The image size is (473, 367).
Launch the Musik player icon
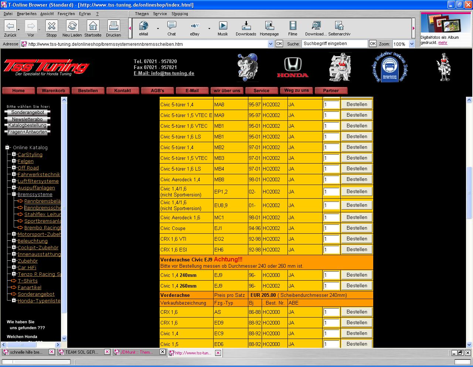pos(223,25)
